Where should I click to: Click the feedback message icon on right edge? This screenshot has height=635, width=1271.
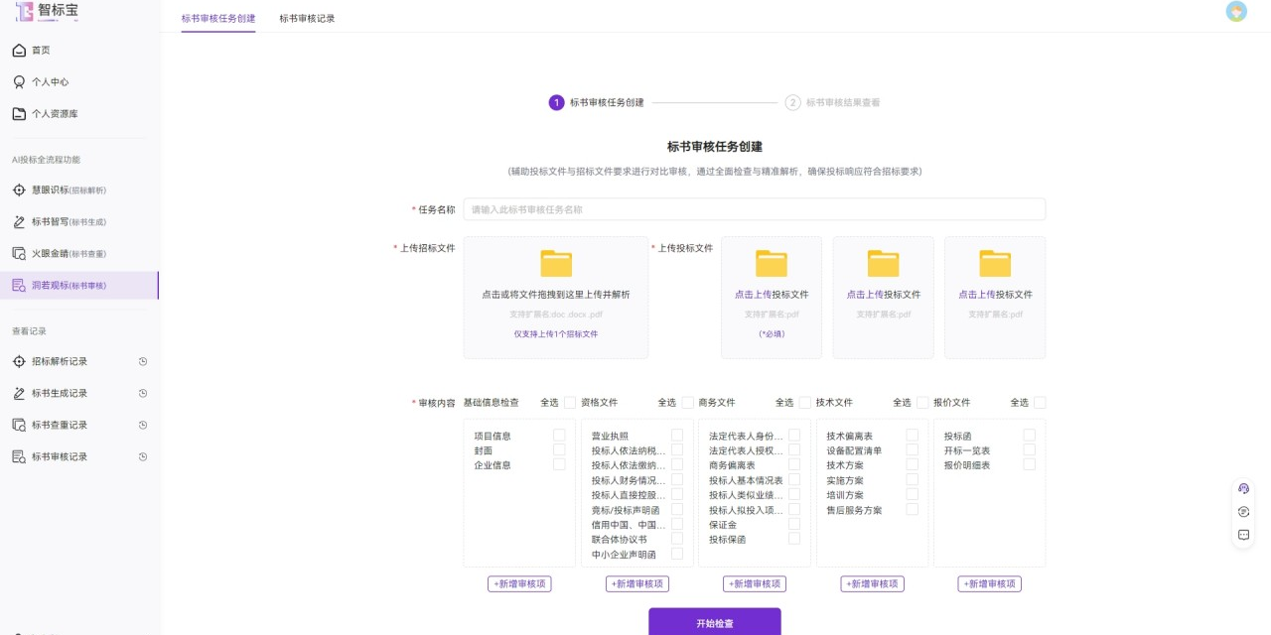click(x=1243, y=535)
